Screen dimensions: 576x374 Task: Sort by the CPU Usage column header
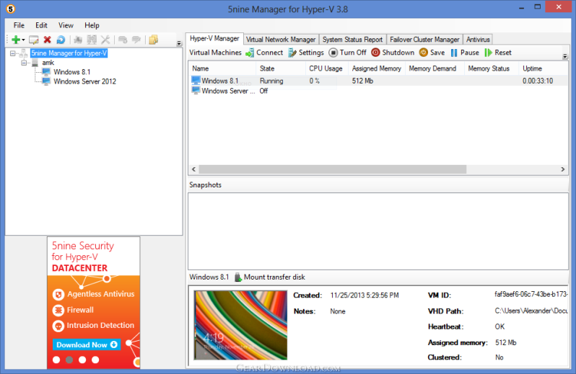click(327, 68)
